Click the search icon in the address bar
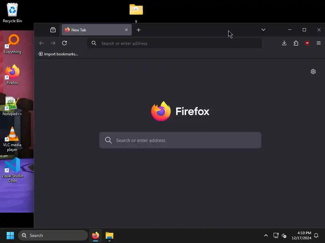 94,43
